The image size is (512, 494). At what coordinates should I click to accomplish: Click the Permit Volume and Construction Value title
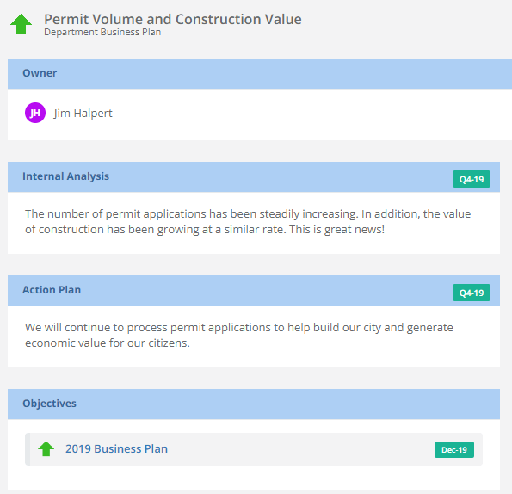coord(173,19)
